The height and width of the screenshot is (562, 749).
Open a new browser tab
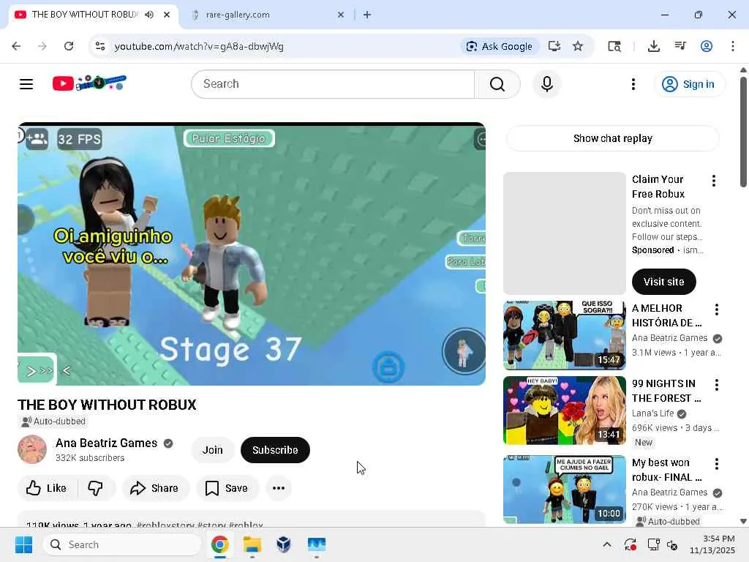pyautogui.click(x=367, y=15)
